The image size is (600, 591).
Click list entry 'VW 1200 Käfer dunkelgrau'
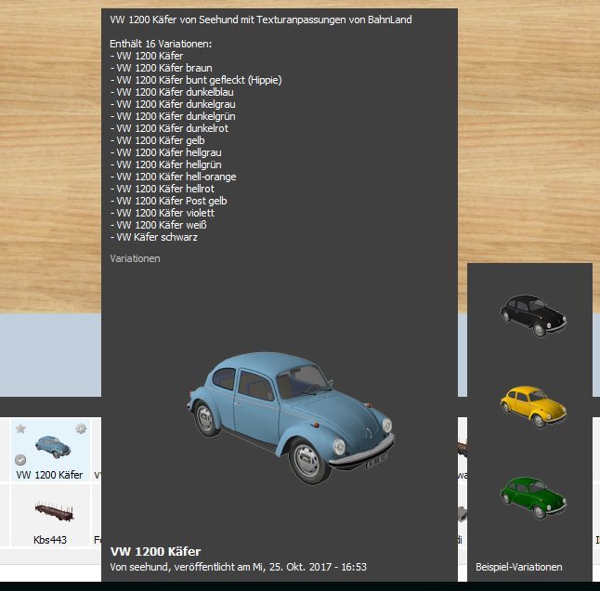pos(173,104)
